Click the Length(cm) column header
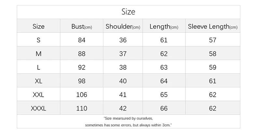 (164, 27)
